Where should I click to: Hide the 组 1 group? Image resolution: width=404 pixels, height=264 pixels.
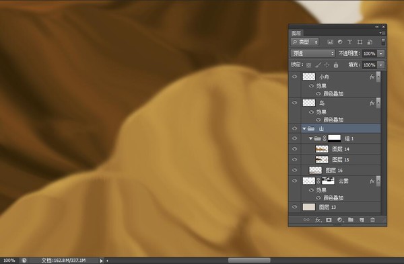[294, 138]
